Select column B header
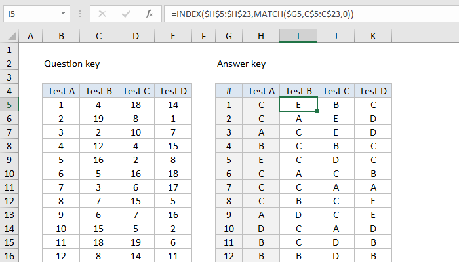Viewport: 459px width, 262px height. pos(61,36)
